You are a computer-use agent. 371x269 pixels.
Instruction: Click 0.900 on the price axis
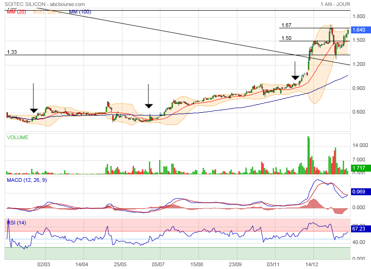click(x=358, y=88)
